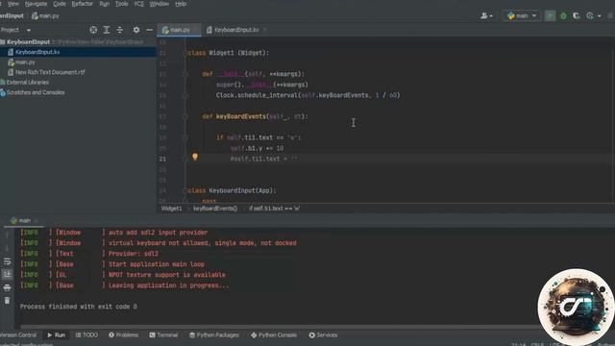
Task: Click 'Process finished with exit code 0' text
Action: pos(79,307)
